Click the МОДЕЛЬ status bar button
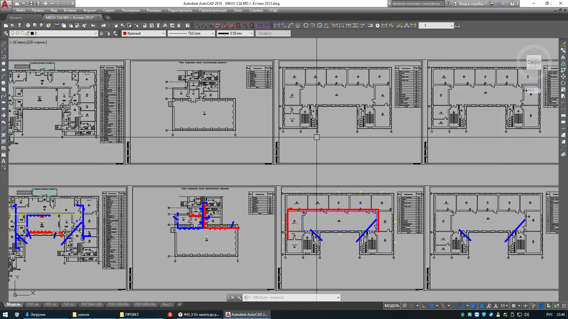568x319 pixels. (392, 306)
